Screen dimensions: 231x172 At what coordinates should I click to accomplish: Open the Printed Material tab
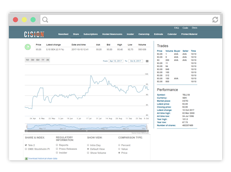(189, 34)
